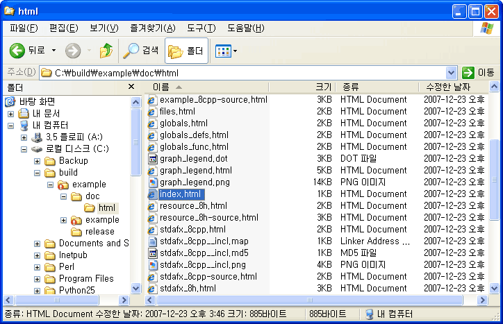Sort by the 크기 column header
503x324 pixels.
tap(323, 87)
